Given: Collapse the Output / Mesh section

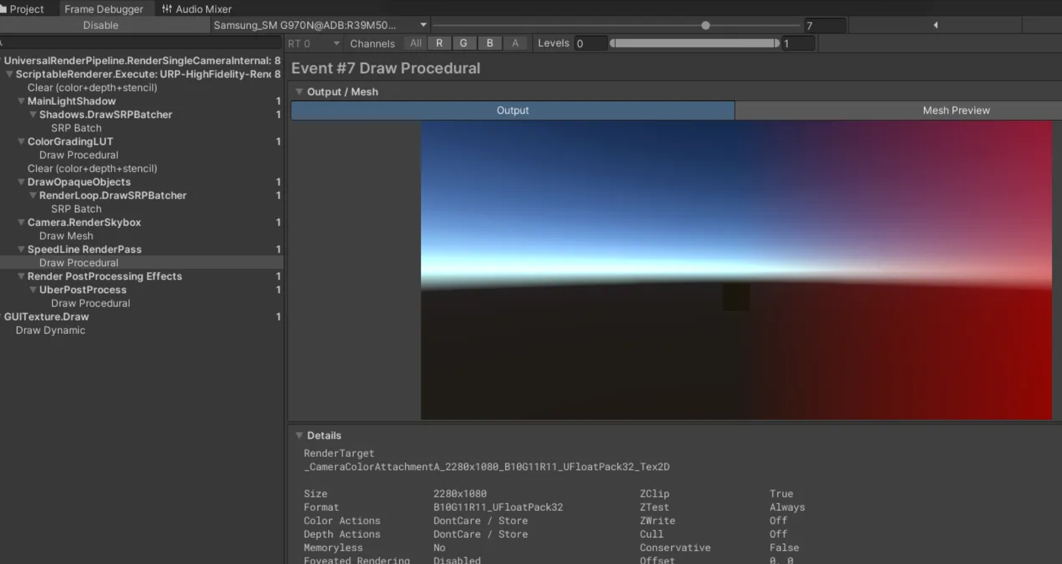Looking at the screenshot, I should click(300, 92).
